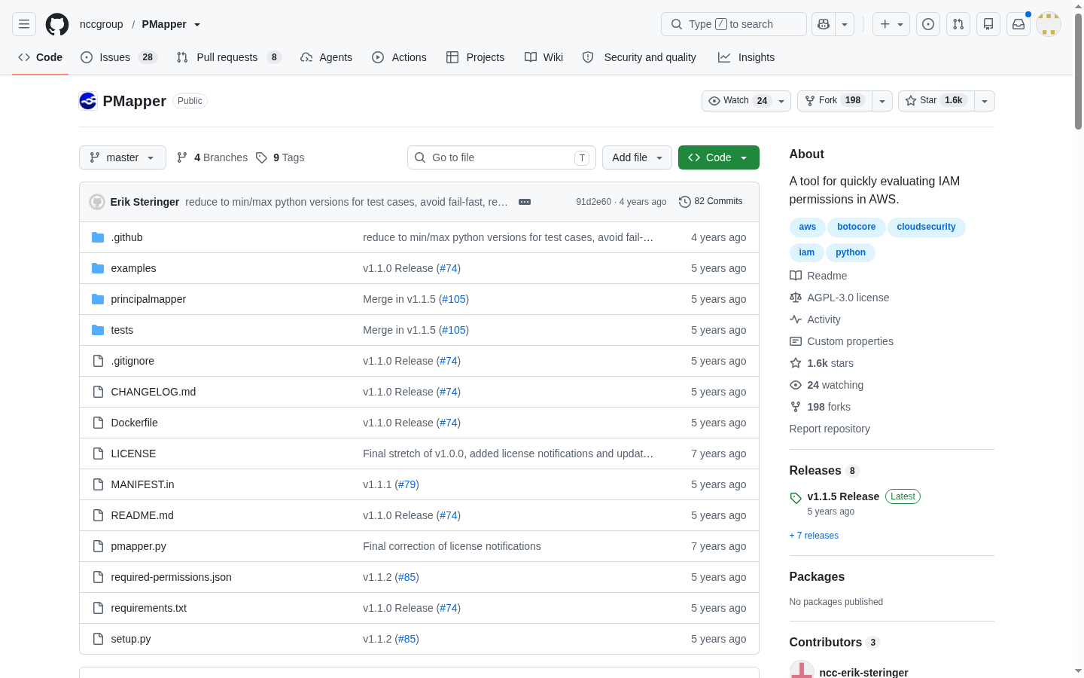Open star lists dropdown arrow
The image size is (1084, 678).
(x=985, y=101)
